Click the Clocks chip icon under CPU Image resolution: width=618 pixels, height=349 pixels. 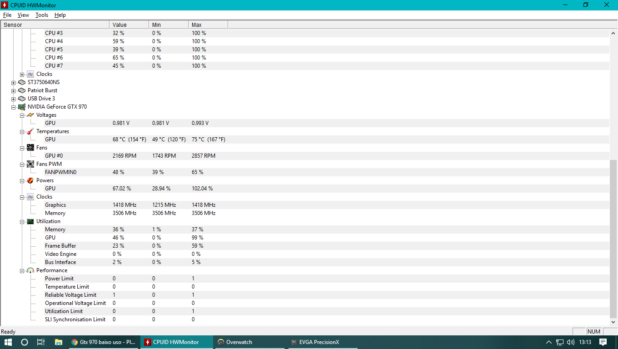tap(30, 74)
